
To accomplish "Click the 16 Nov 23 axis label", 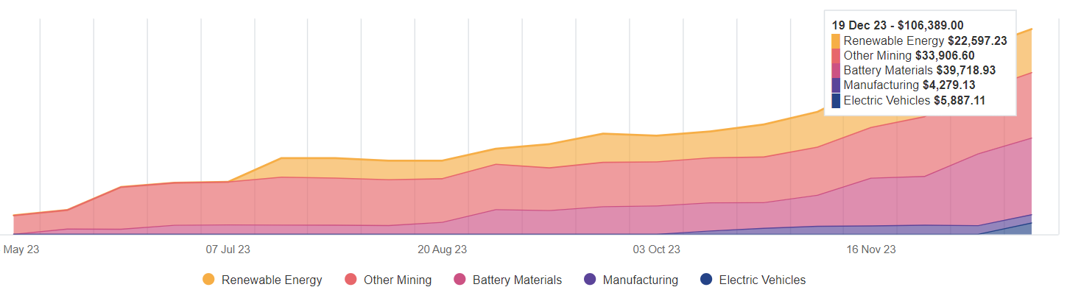I will (871, 249).
